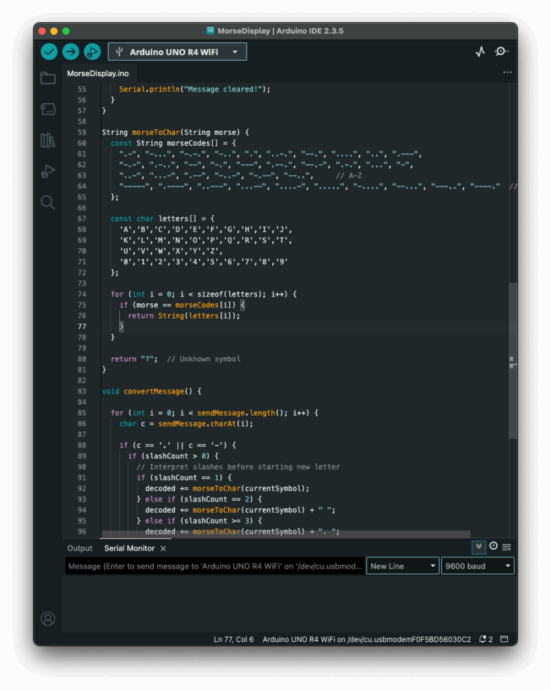Toggle timestamp clock in Serial Monitor
The height and width of the screenshot is (690, 551).
click(493, 546)
